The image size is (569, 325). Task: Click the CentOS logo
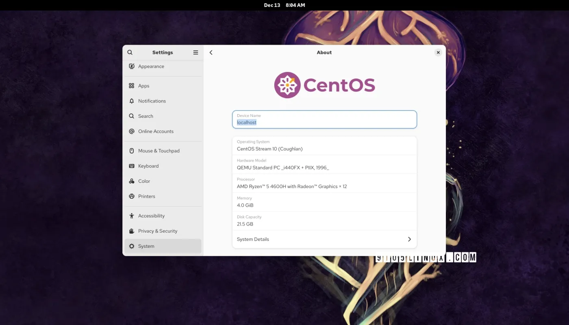pos(324,85)
